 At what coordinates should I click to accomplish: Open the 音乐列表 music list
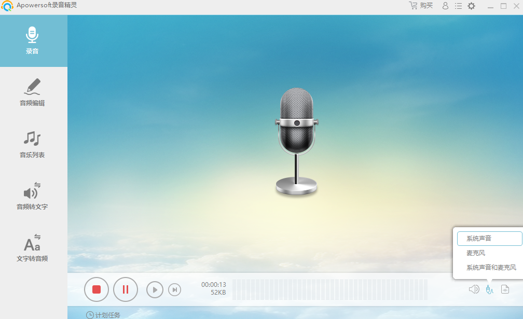[33, 145]
